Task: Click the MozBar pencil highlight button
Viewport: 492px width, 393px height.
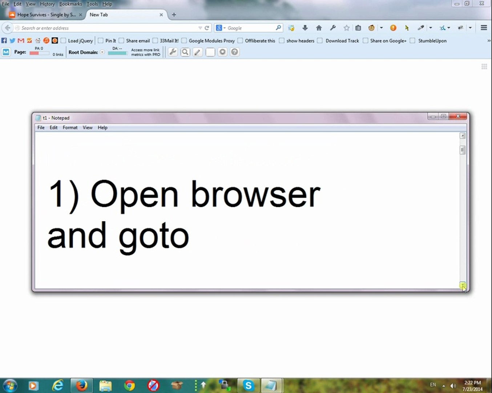Action: (x=198, y=52)
